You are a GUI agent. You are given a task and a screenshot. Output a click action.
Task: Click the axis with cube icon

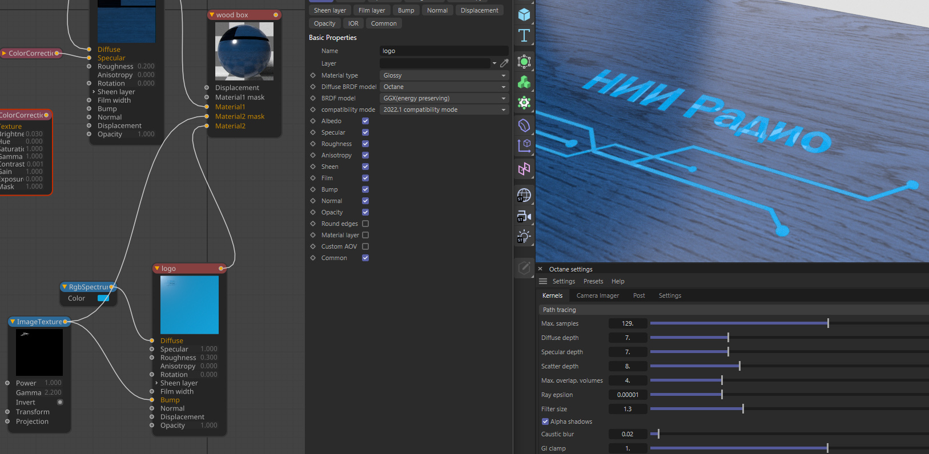coord(524,145)
